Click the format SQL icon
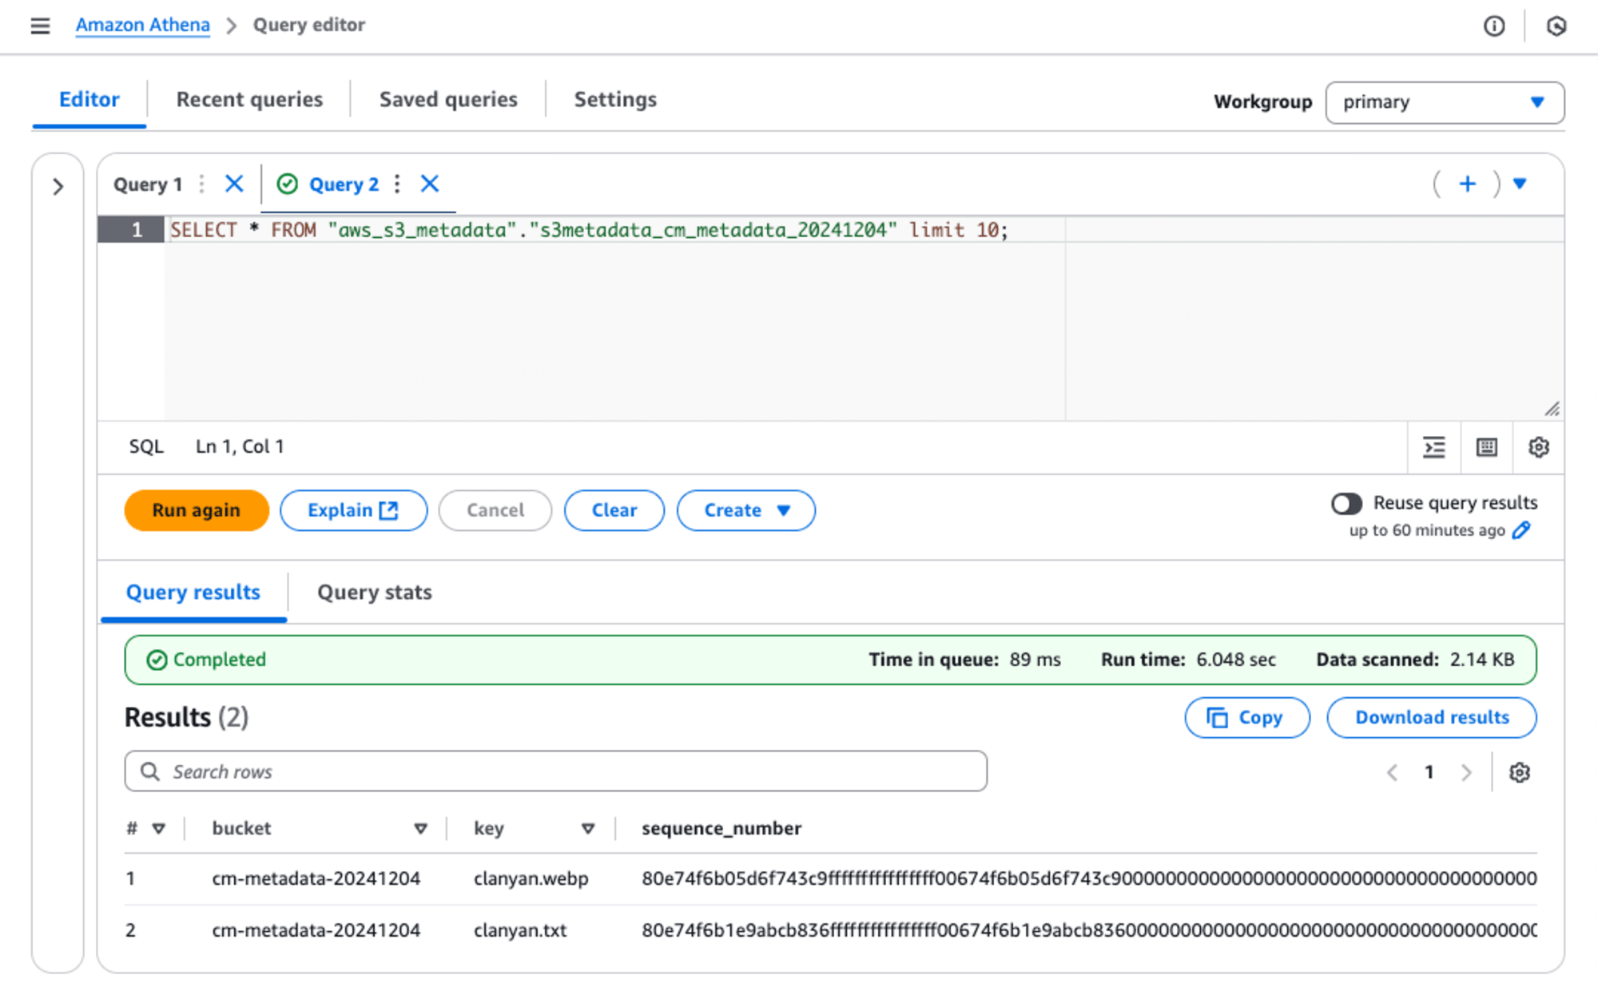The height and width of the screenshot is (987, 1598). click(x=1435, y=445)
